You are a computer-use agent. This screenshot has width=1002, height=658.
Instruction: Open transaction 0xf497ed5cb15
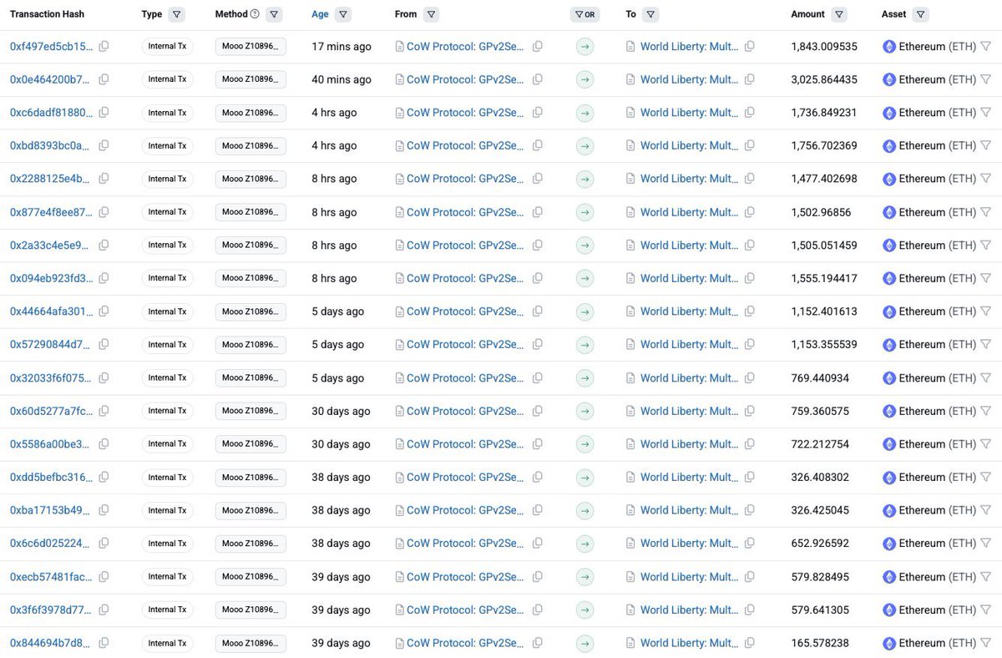pos(52,47)
